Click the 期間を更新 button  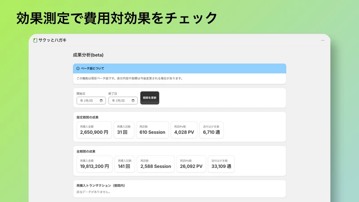[x=150, y=98]
